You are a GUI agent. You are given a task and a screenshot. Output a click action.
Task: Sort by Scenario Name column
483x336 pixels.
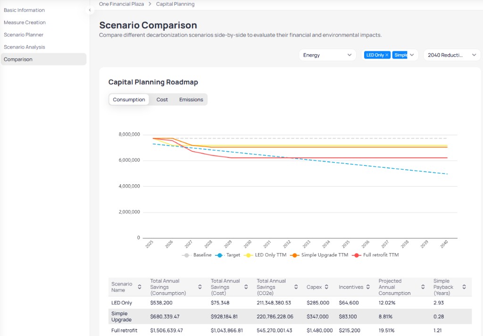tap(140, 287)
